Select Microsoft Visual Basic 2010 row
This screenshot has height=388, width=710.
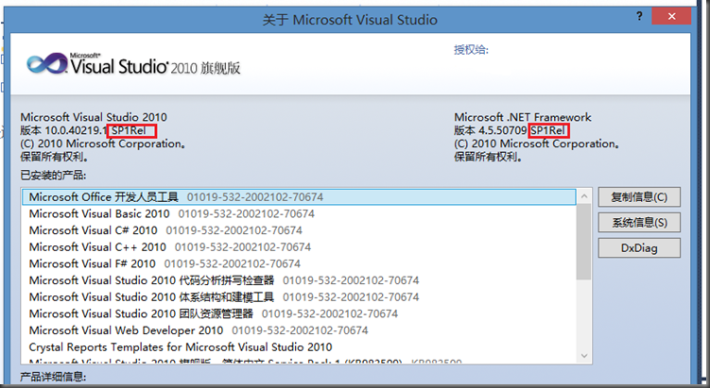coord(299,213)
